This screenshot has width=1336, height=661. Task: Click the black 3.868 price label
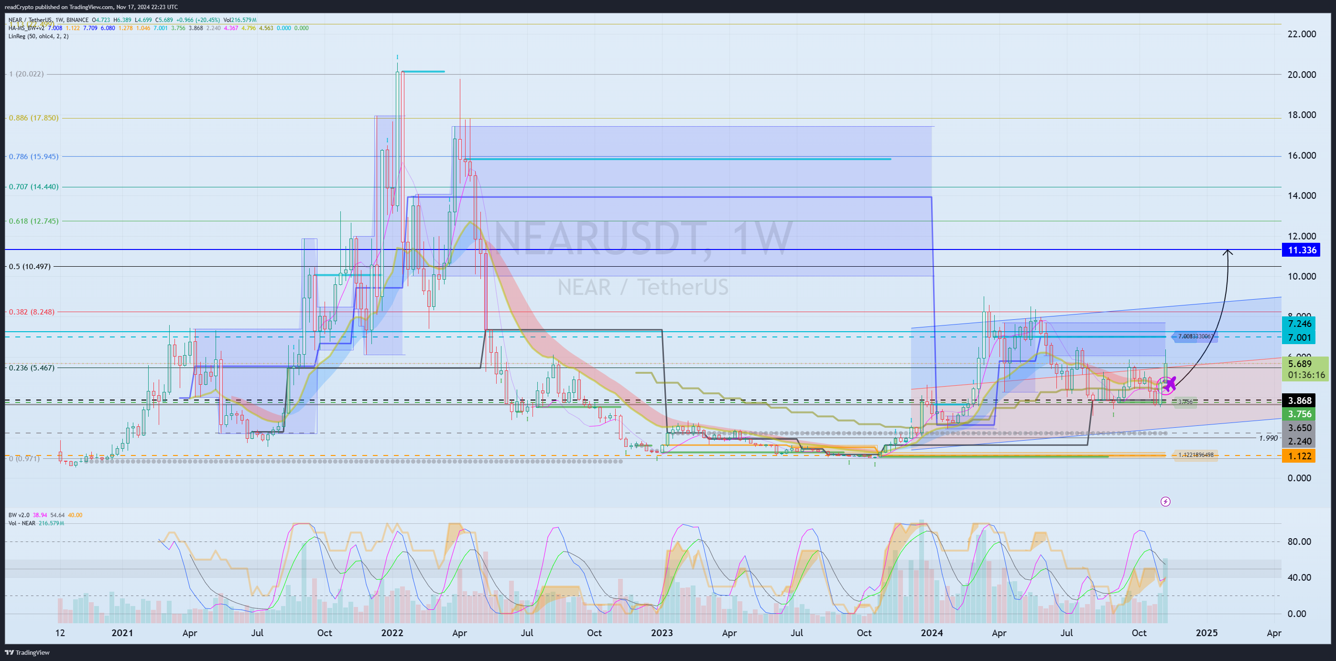1300,400
